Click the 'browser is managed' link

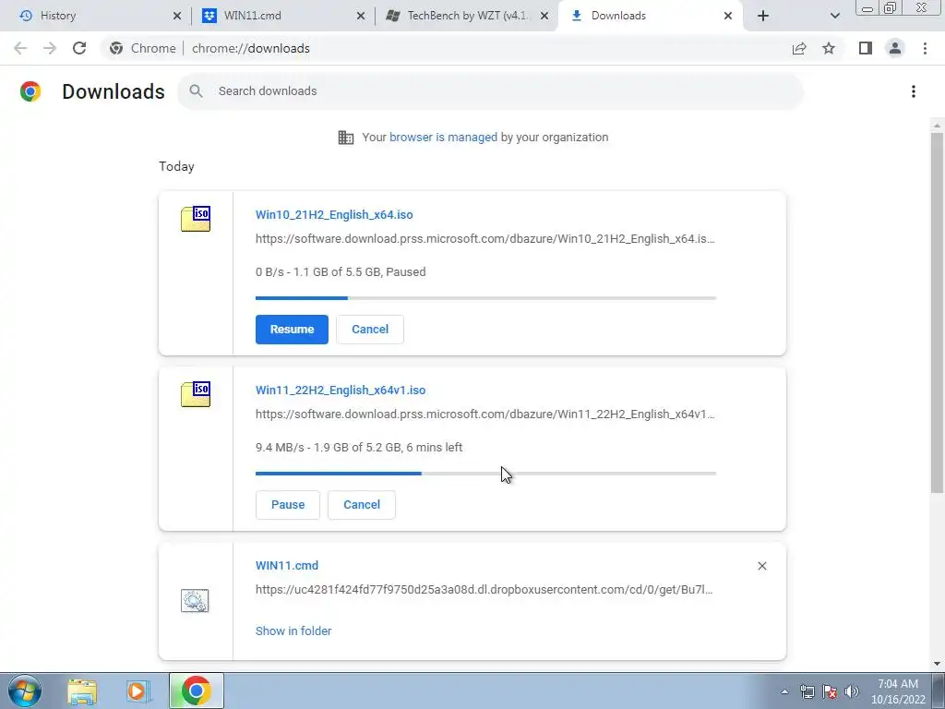(443, 137)
